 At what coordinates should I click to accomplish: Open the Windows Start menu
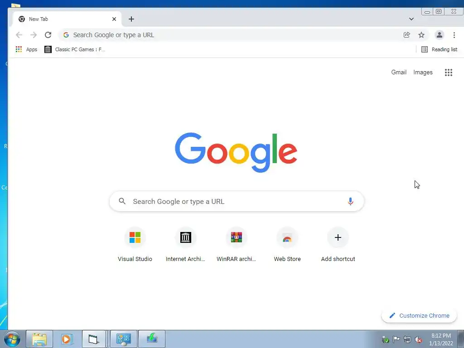12,339
